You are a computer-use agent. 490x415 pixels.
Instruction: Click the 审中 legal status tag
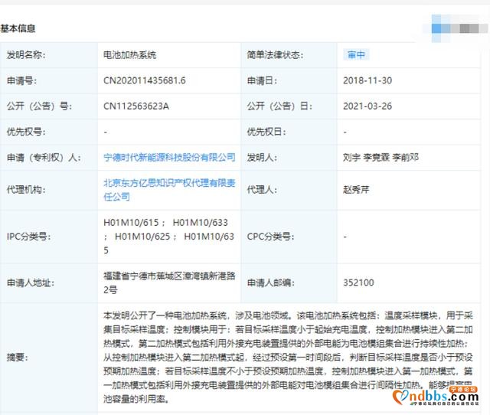pos(356,54)
